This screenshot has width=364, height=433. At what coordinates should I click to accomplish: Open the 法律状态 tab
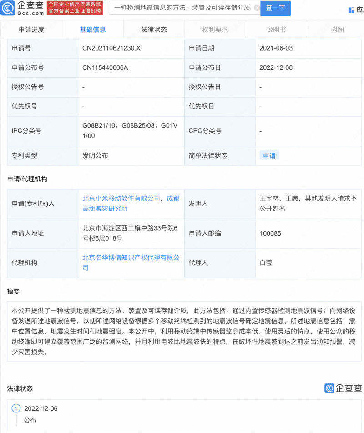point(154,28)
